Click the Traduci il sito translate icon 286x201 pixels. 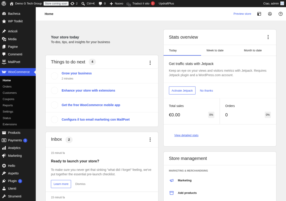click(128, 4)
